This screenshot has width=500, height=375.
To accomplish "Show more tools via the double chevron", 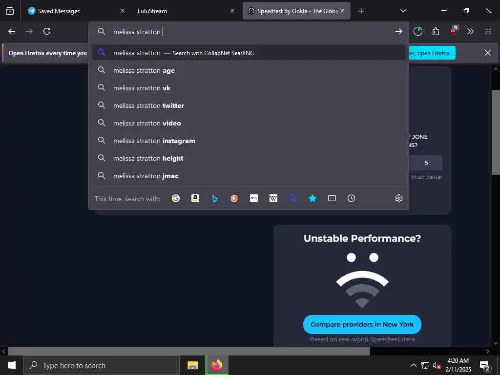I will point(470,31).
